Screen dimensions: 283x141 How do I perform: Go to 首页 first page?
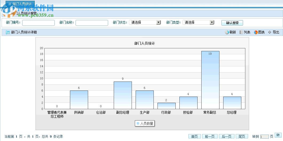pyautogui.click(x=195, y=136)
